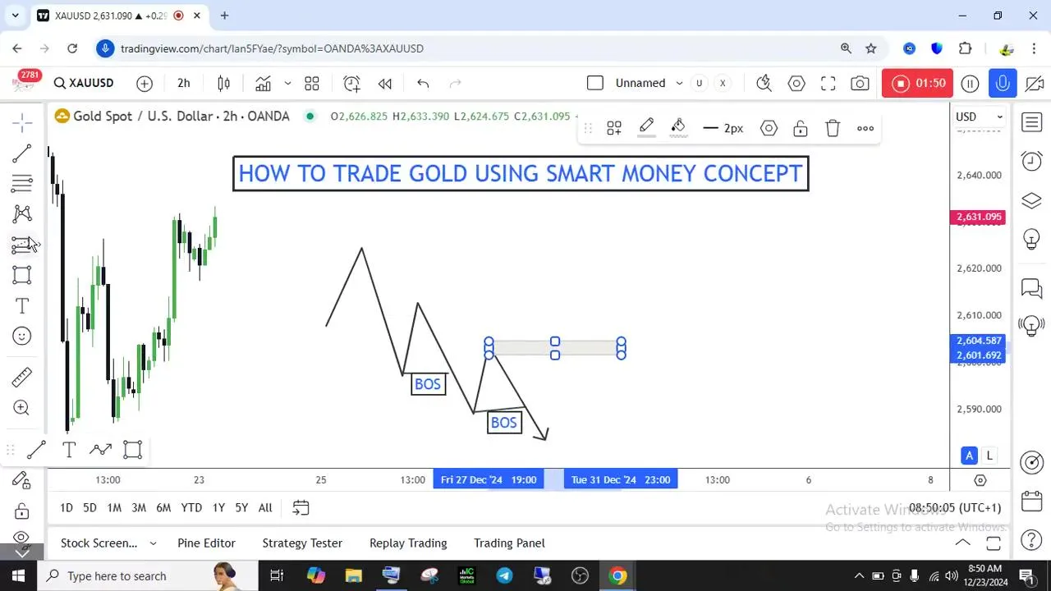Toggle the disabled webcam button
This screenshot has height=591, width=1051.
(1035, 83)
